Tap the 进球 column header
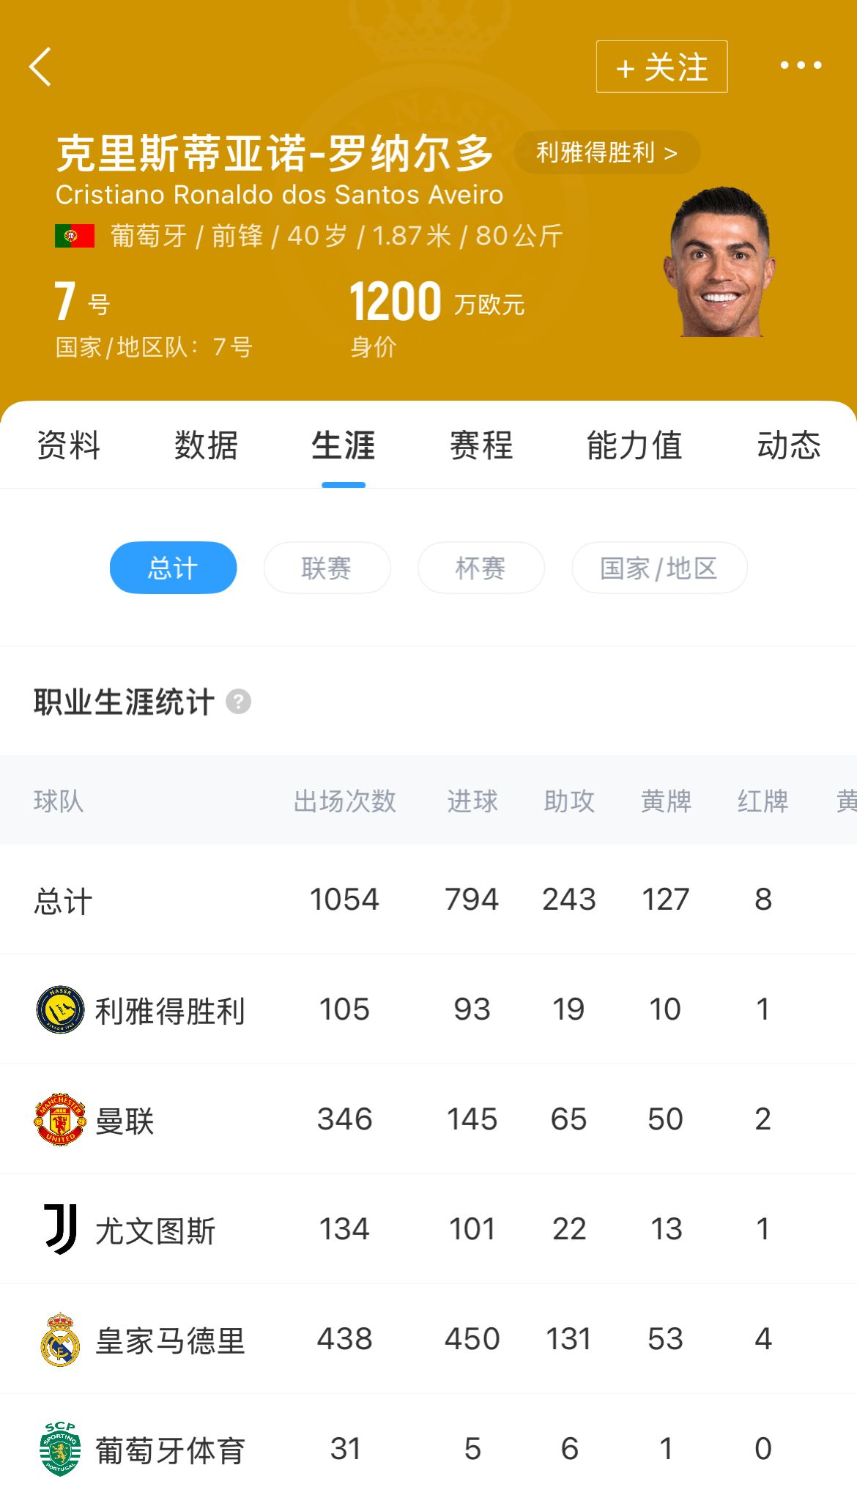The height and width of the screenshot is (1506, 857). pos(472,801)
